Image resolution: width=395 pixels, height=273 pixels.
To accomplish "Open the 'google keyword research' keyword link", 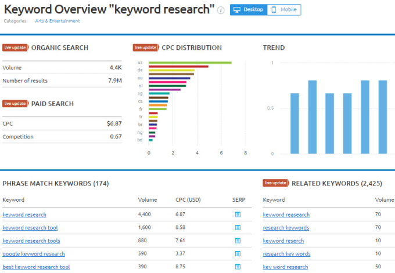I will pyautogui.click(x=34, y=254).
